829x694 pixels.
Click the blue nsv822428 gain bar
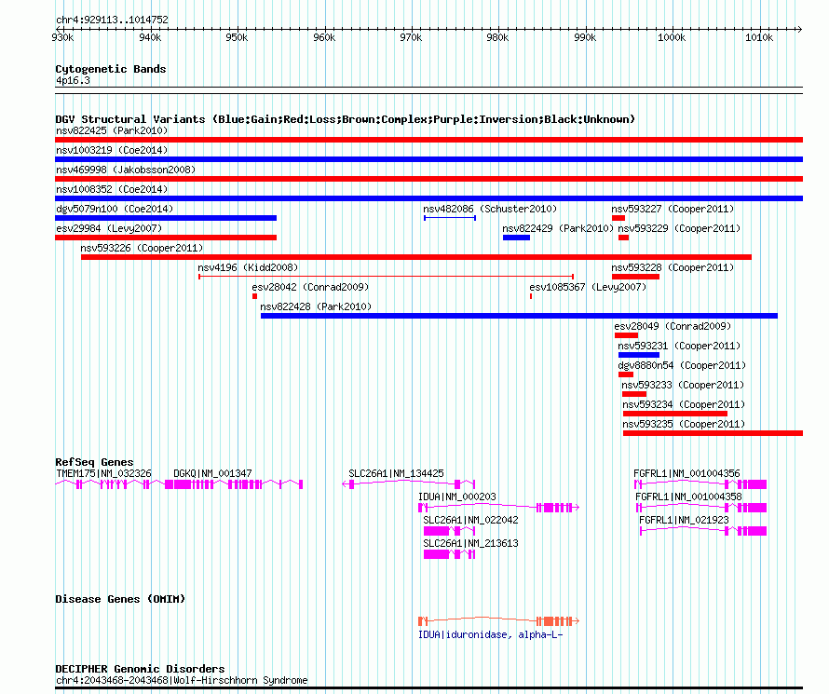[519, 316]
